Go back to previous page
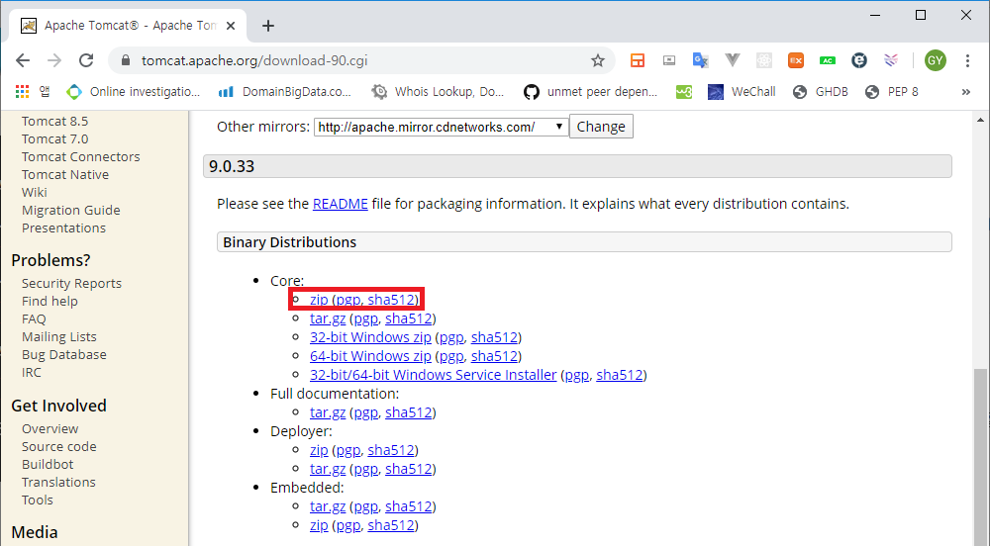This screenshot has width=990, height=546. point(23,60)
